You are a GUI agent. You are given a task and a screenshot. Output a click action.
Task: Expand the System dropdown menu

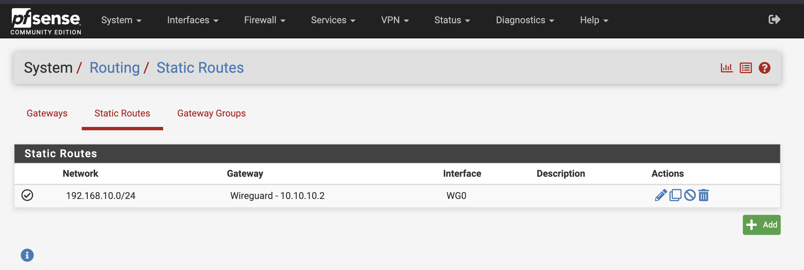121,20
